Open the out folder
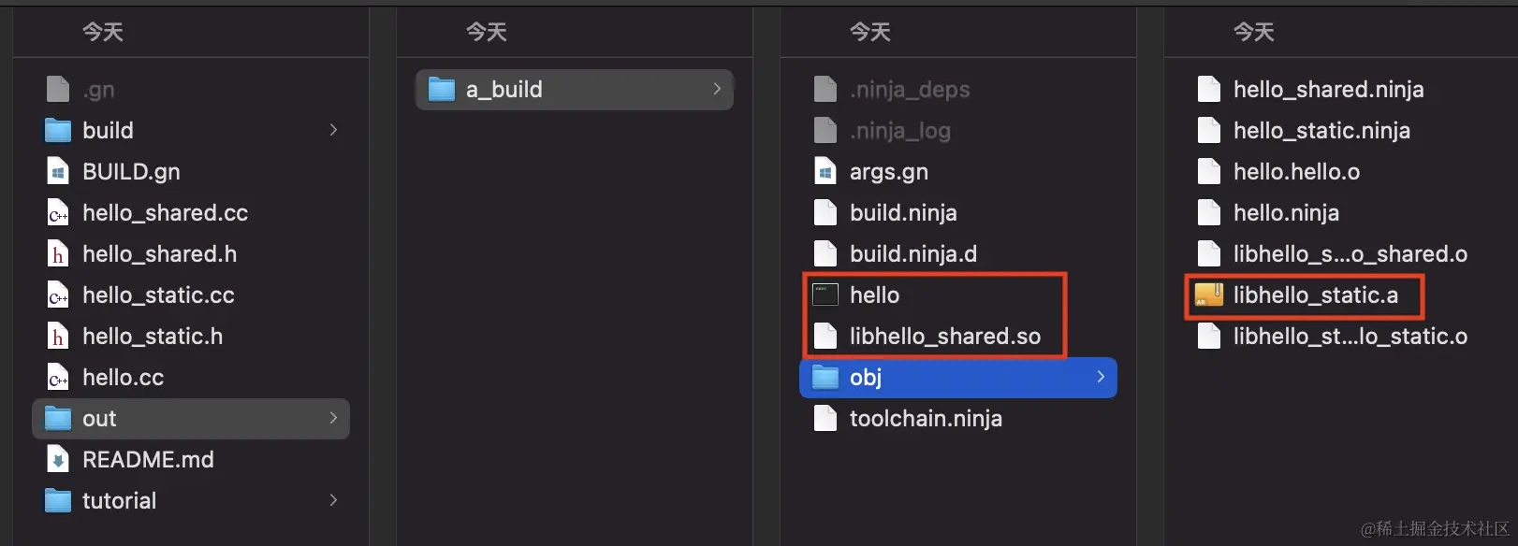 (98, 418)
